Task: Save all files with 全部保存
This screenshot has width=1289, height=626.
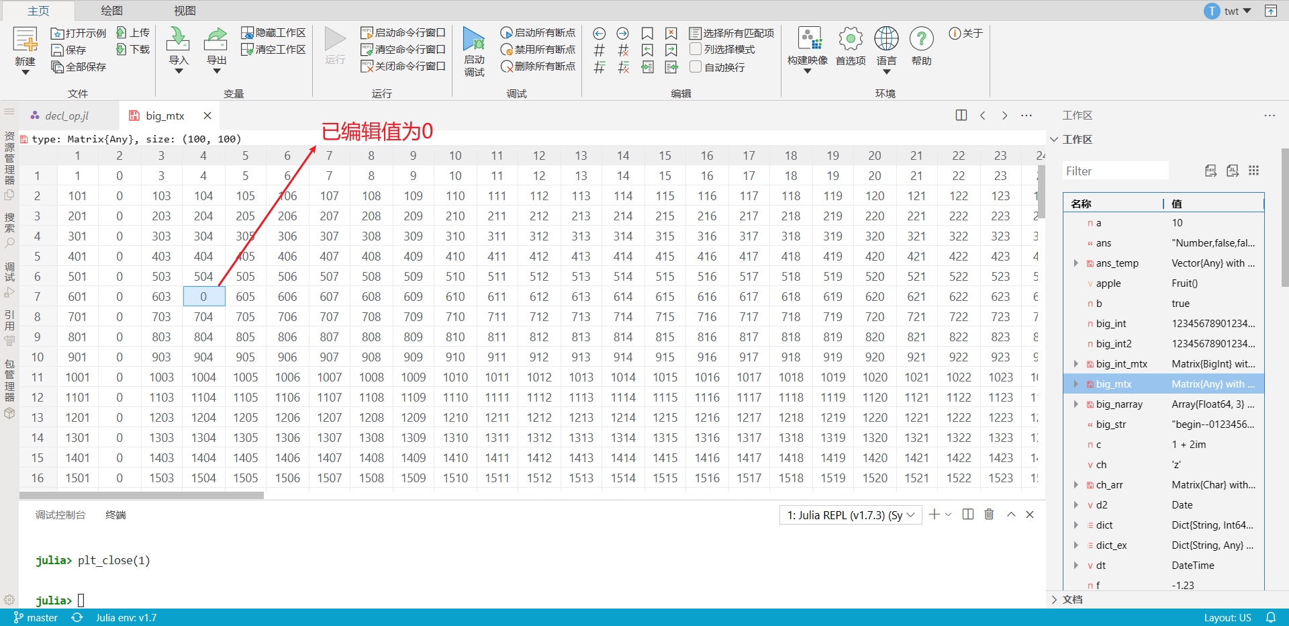Action: click(x=79, y=66)
